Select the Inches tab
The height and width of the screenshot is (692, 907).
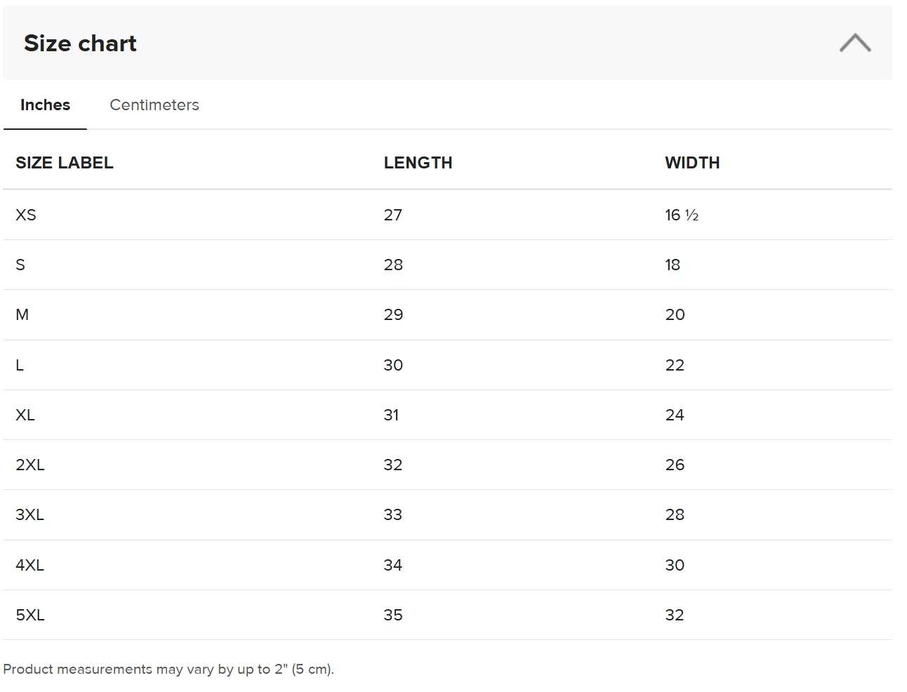coord(45,105)
